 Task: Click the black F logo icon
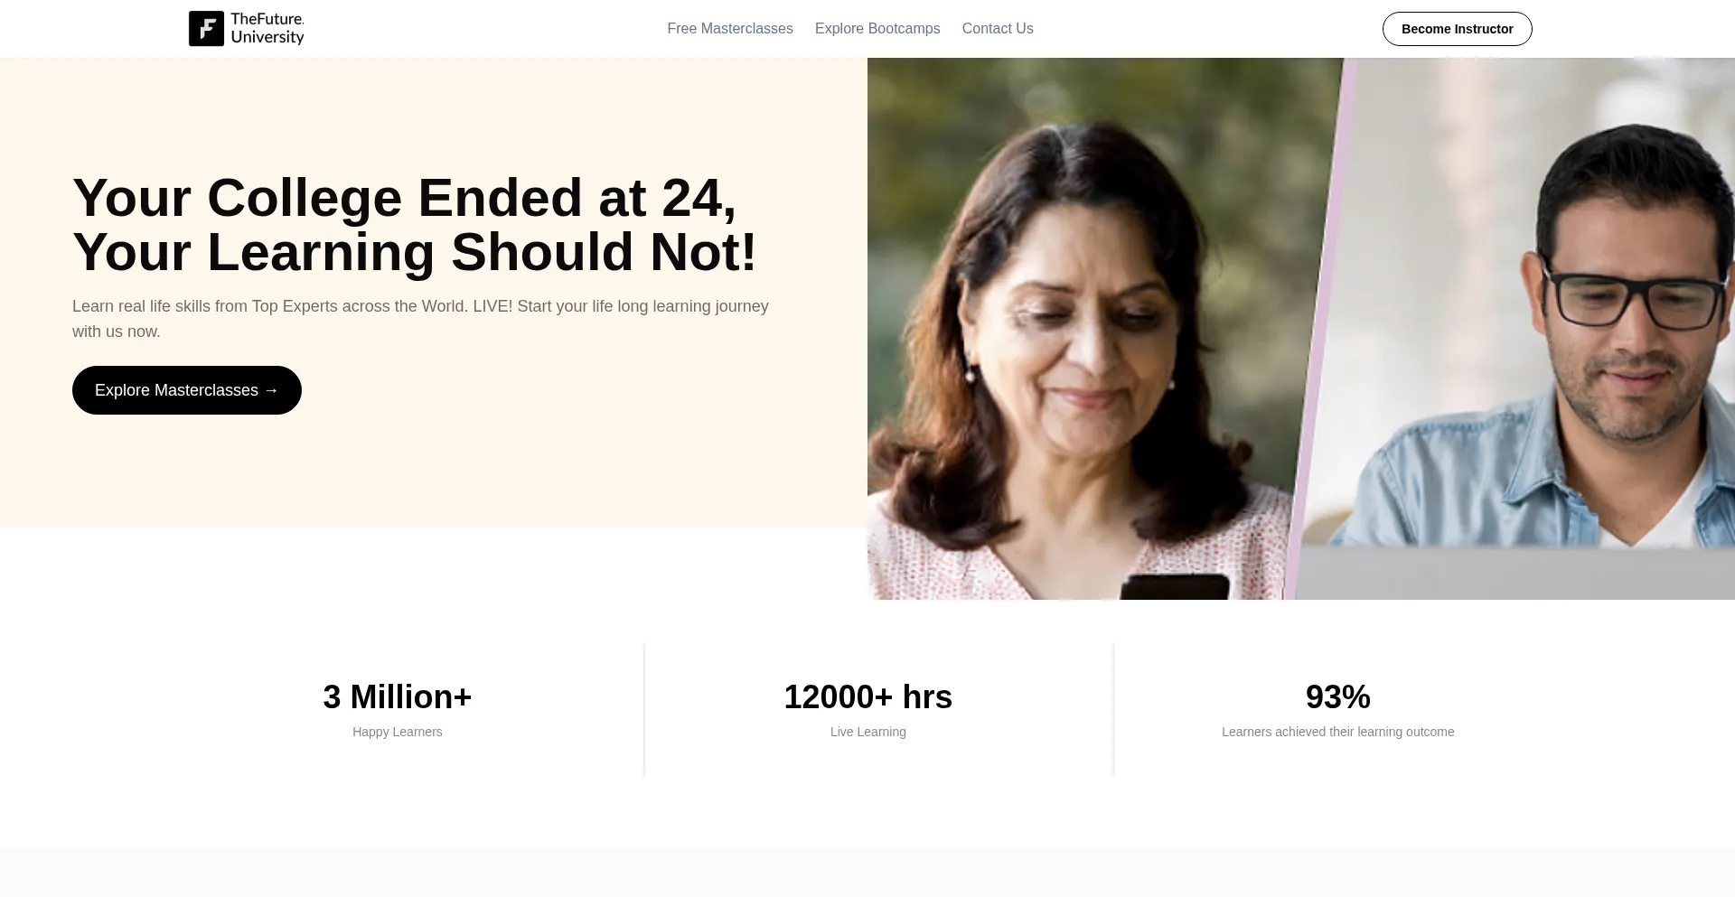point(206,29)
